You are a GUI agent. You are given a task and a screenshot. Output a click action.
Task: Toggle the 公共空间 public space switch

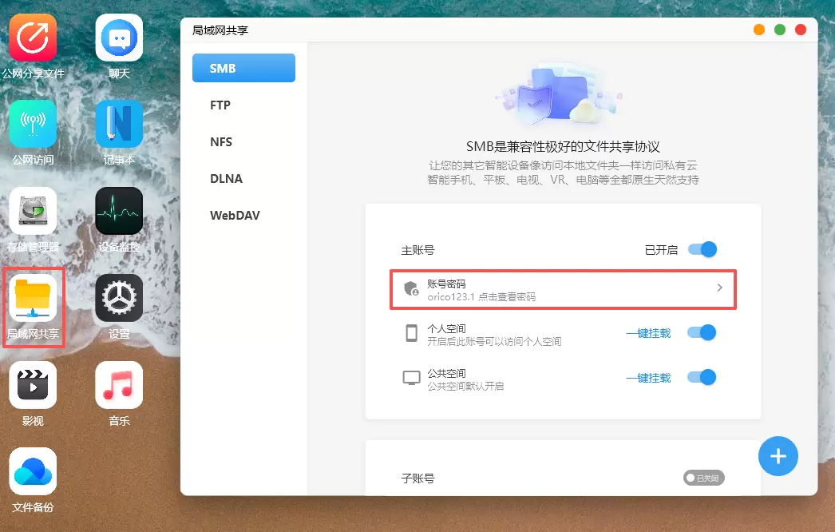coord(702,377)
